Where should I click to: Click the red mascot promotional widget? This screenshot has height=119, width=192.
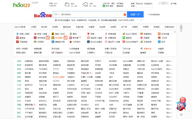click(181, 103)
